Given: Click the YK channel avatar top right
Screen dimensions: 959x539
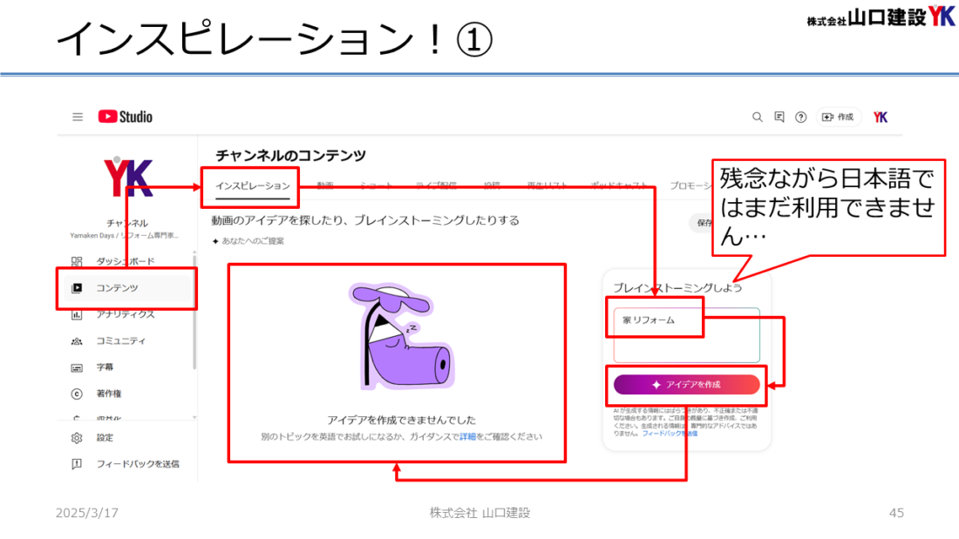Looking at the screenshot, I should [880, 117].
